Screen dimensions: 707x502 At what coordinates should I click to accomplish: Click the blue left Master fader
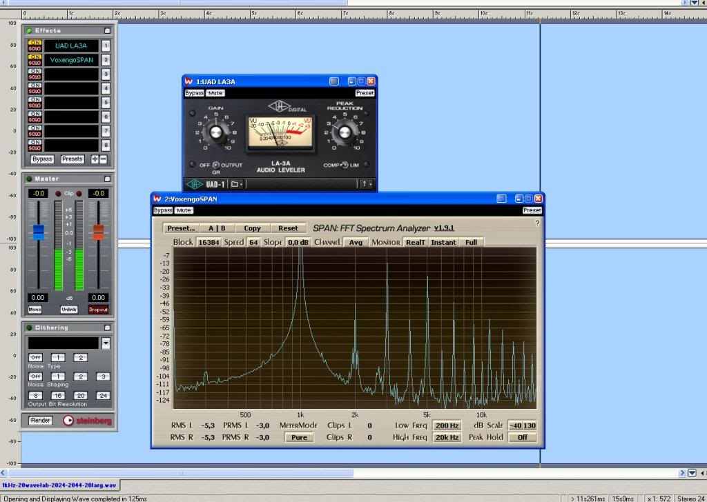39,232
